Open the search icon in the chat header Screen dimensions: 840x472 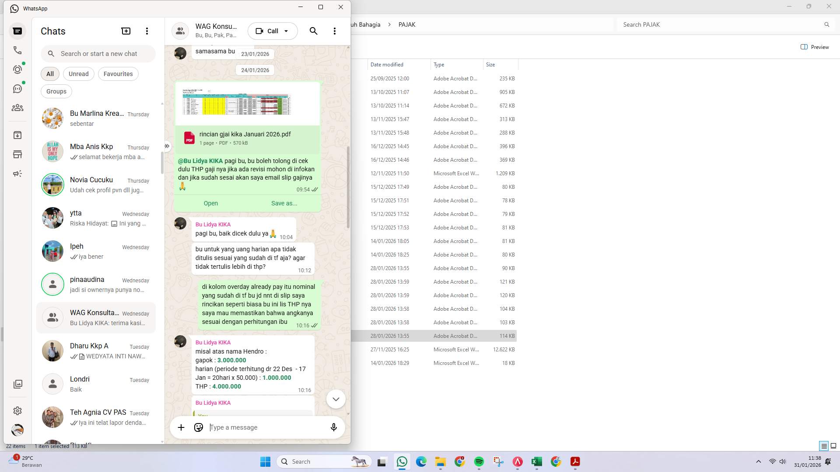pos(313,31)
